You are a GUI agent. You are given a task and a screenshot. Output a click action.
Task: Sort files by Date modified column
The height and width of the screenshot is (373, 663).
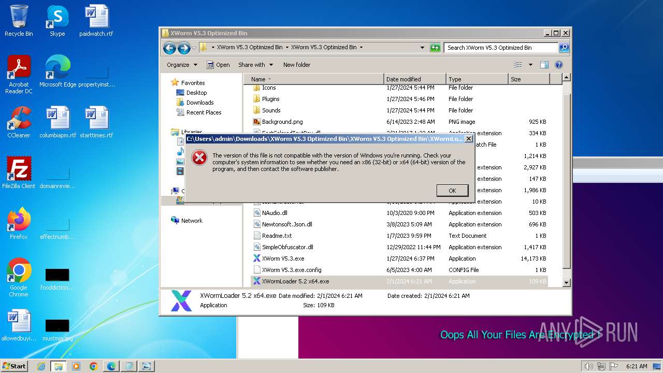[415, 79]
